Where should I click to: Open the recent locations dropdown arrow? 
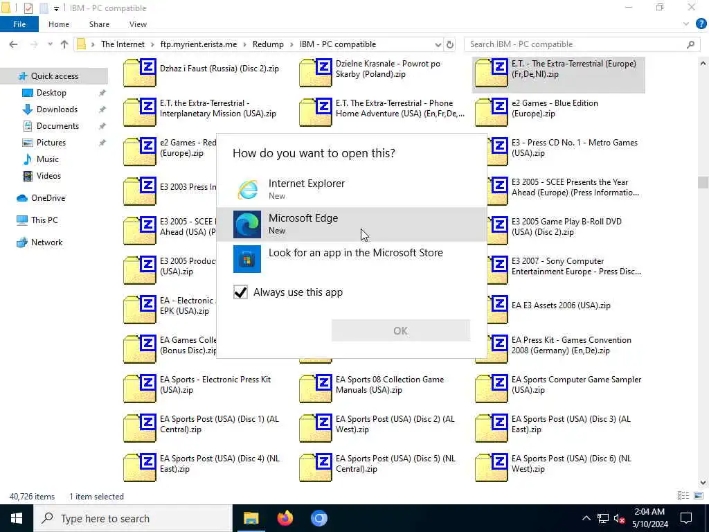pyautogui.click(x=50, y=44)
